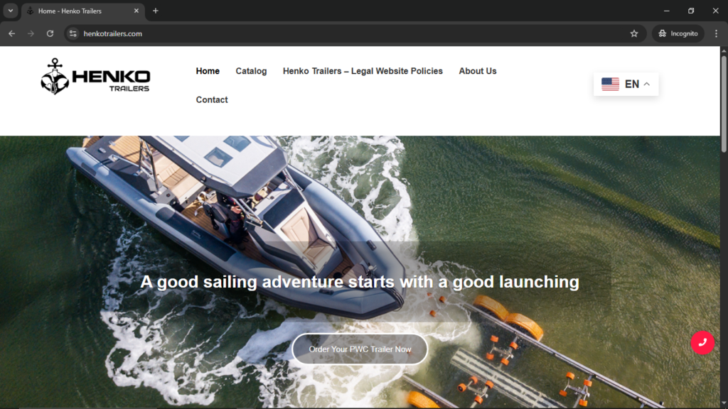The width and height of the screenshot is (728, 409).
Task: Navigate to the About Us page
Action: pyautogui.click(x=477, y=71)
